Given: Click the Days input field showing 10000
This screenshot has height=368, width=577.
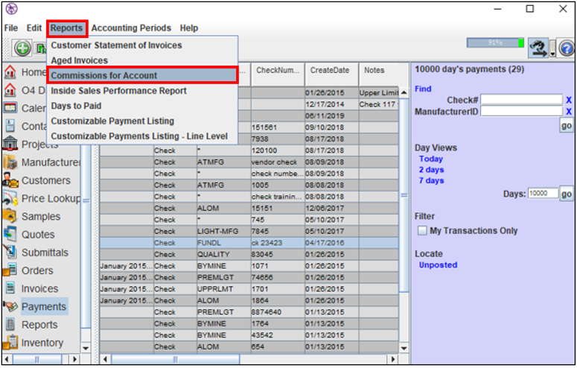Looking at the screenshot, I should tap(543, 194).
